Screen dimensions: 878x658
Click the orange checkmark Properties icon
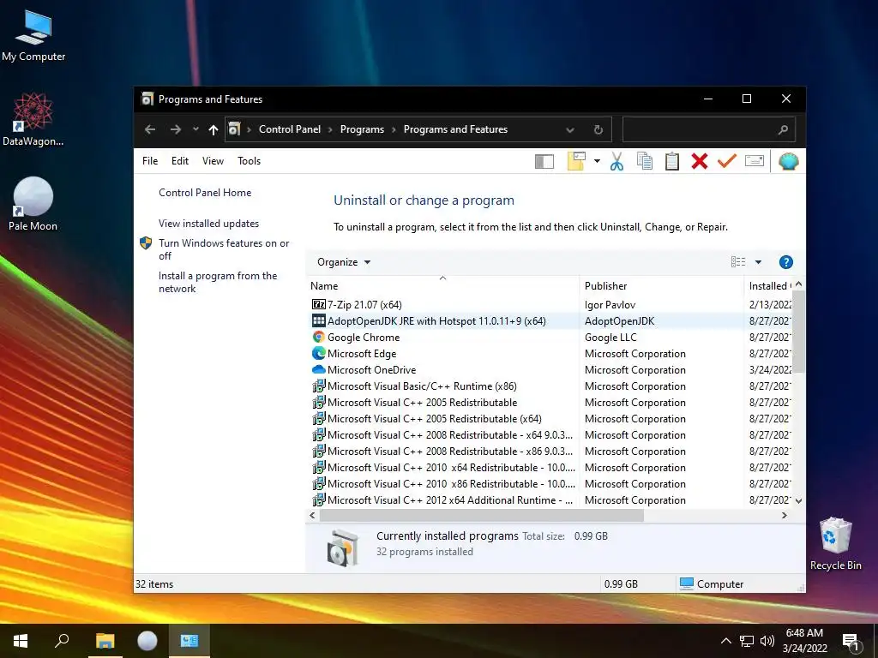click(727, 161)
